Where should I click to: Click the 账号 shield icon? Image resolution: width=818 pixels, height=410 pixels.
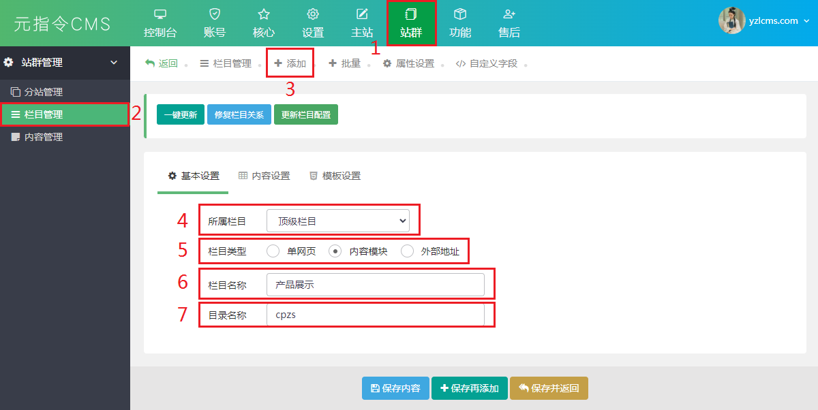(215, 14)
